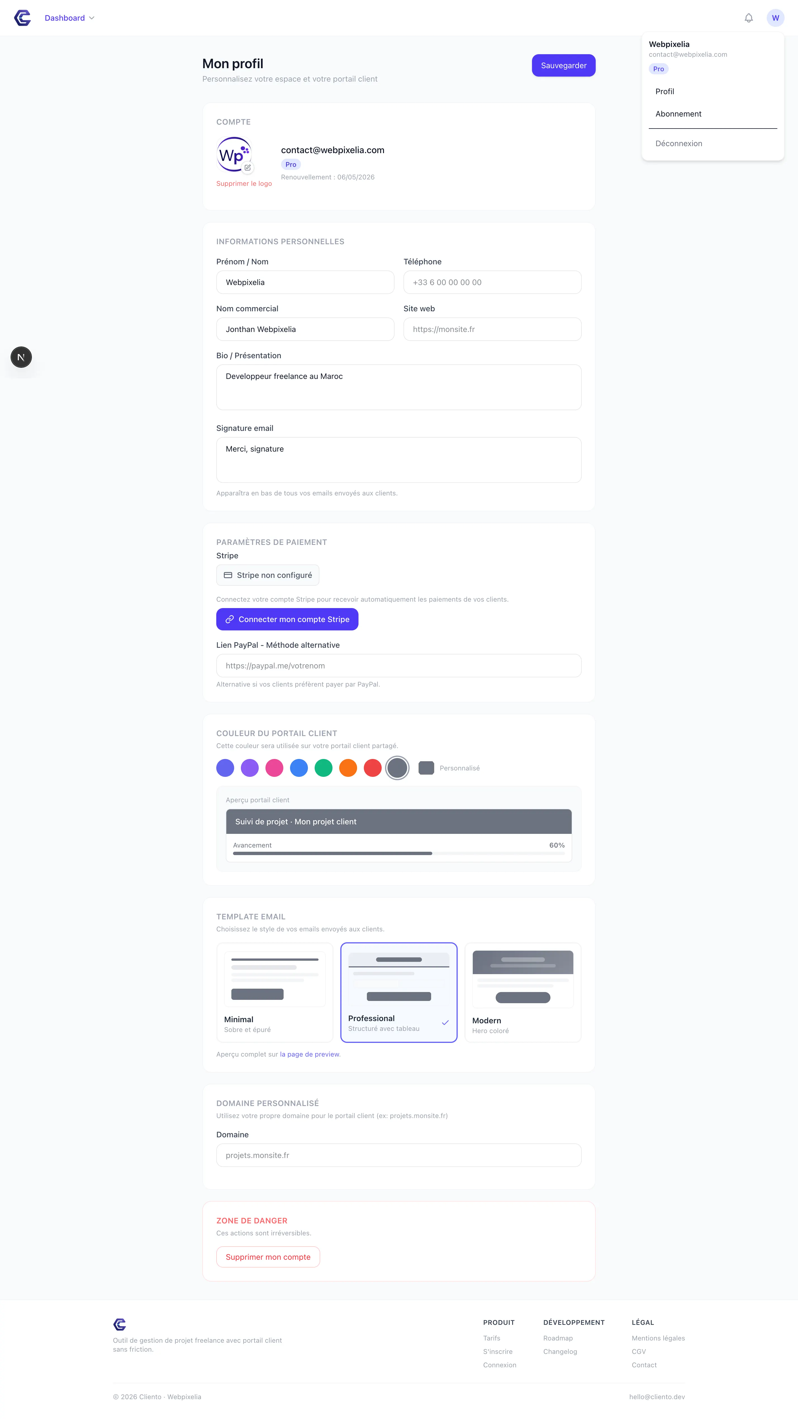The height and width of the screenshot is (1419, 798).
Task: Pick the green portal color swatch
Action: point(323,768)
